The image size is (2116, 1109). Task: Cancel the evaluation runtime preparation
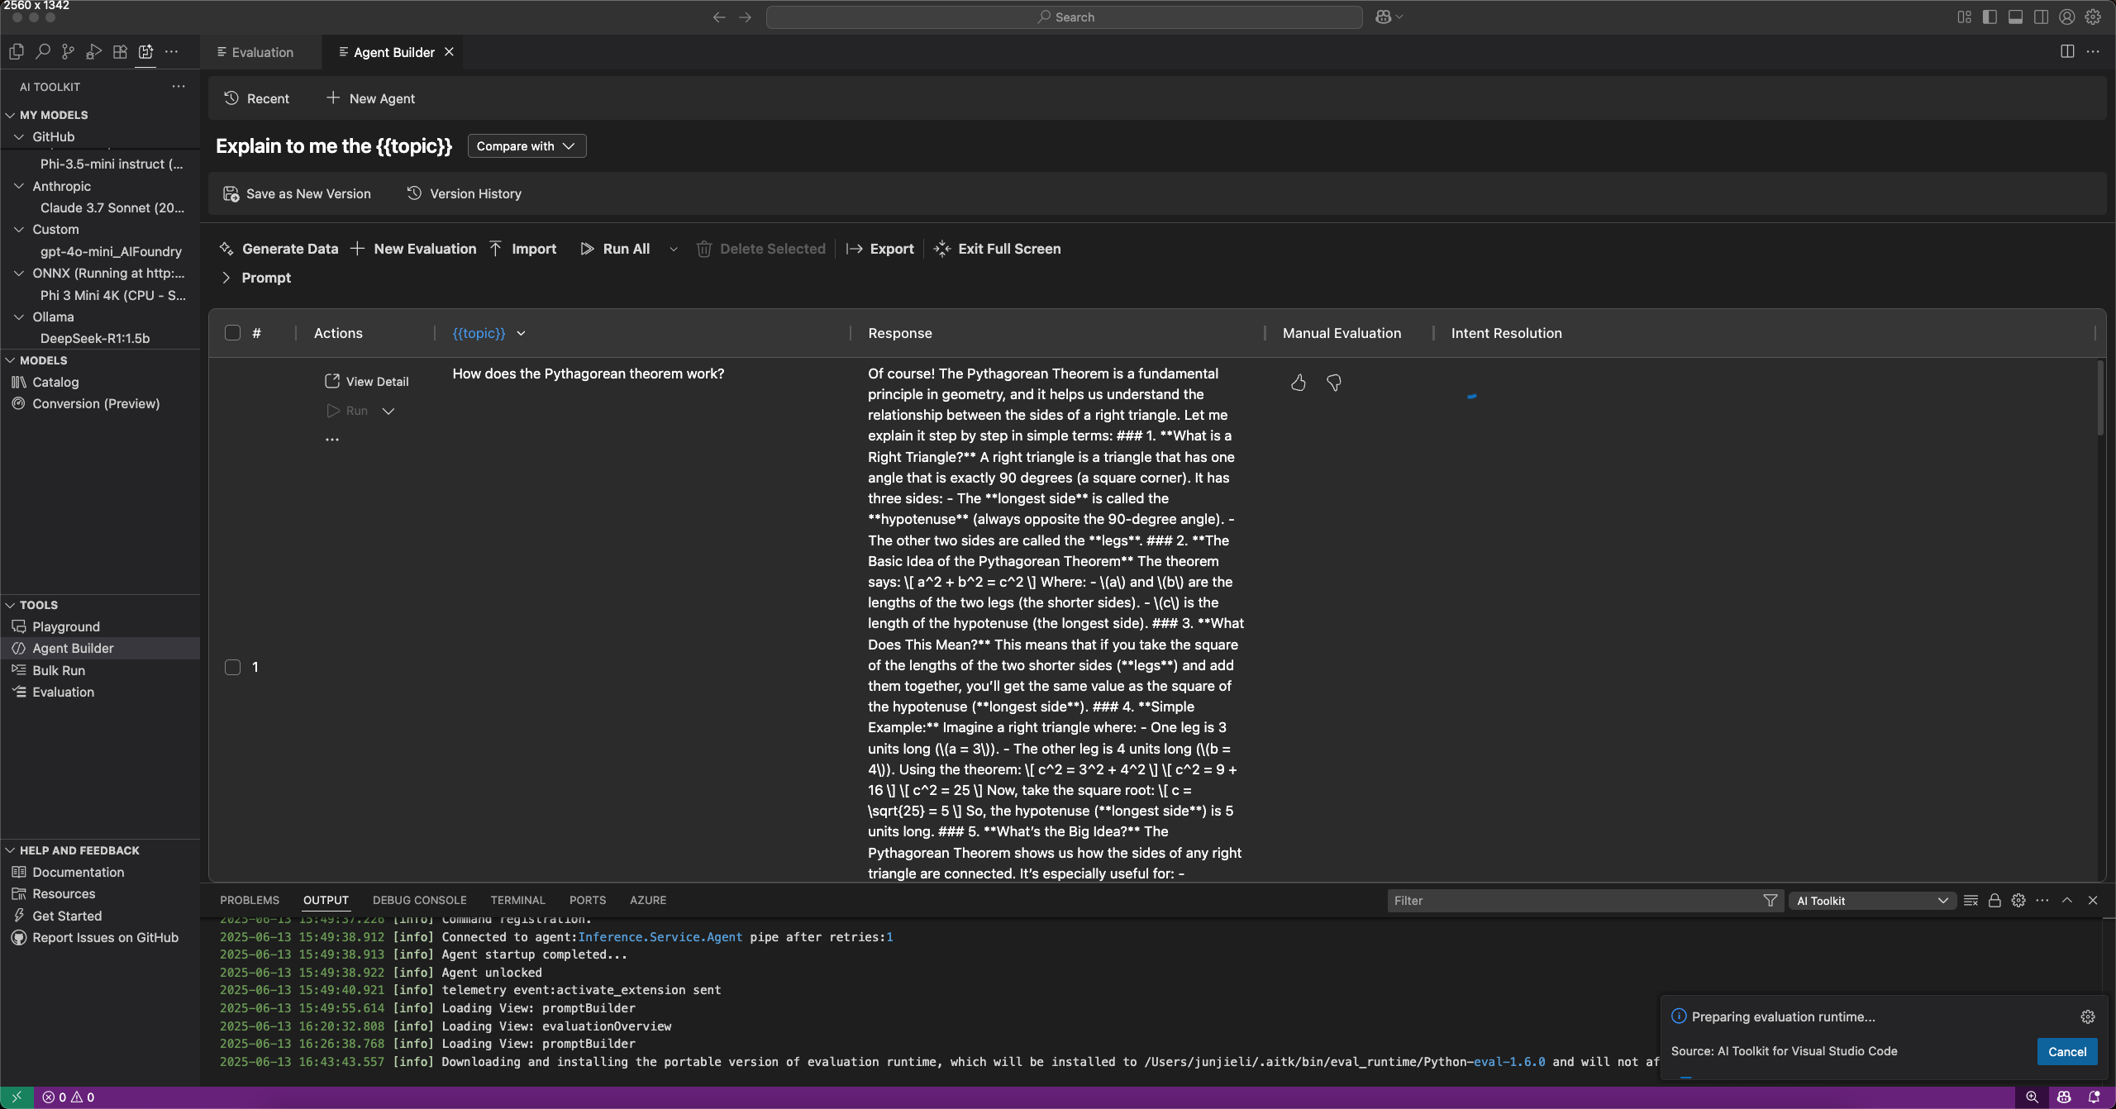(2066, 1050)
